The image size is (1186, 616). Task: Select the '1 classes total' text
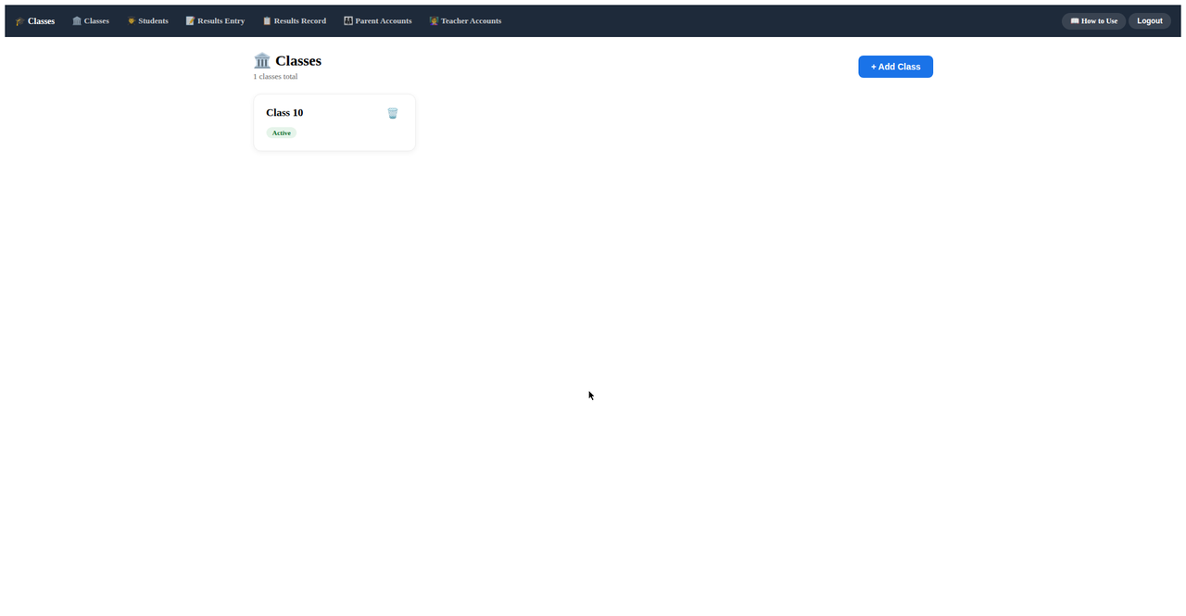tap(275, 77)
